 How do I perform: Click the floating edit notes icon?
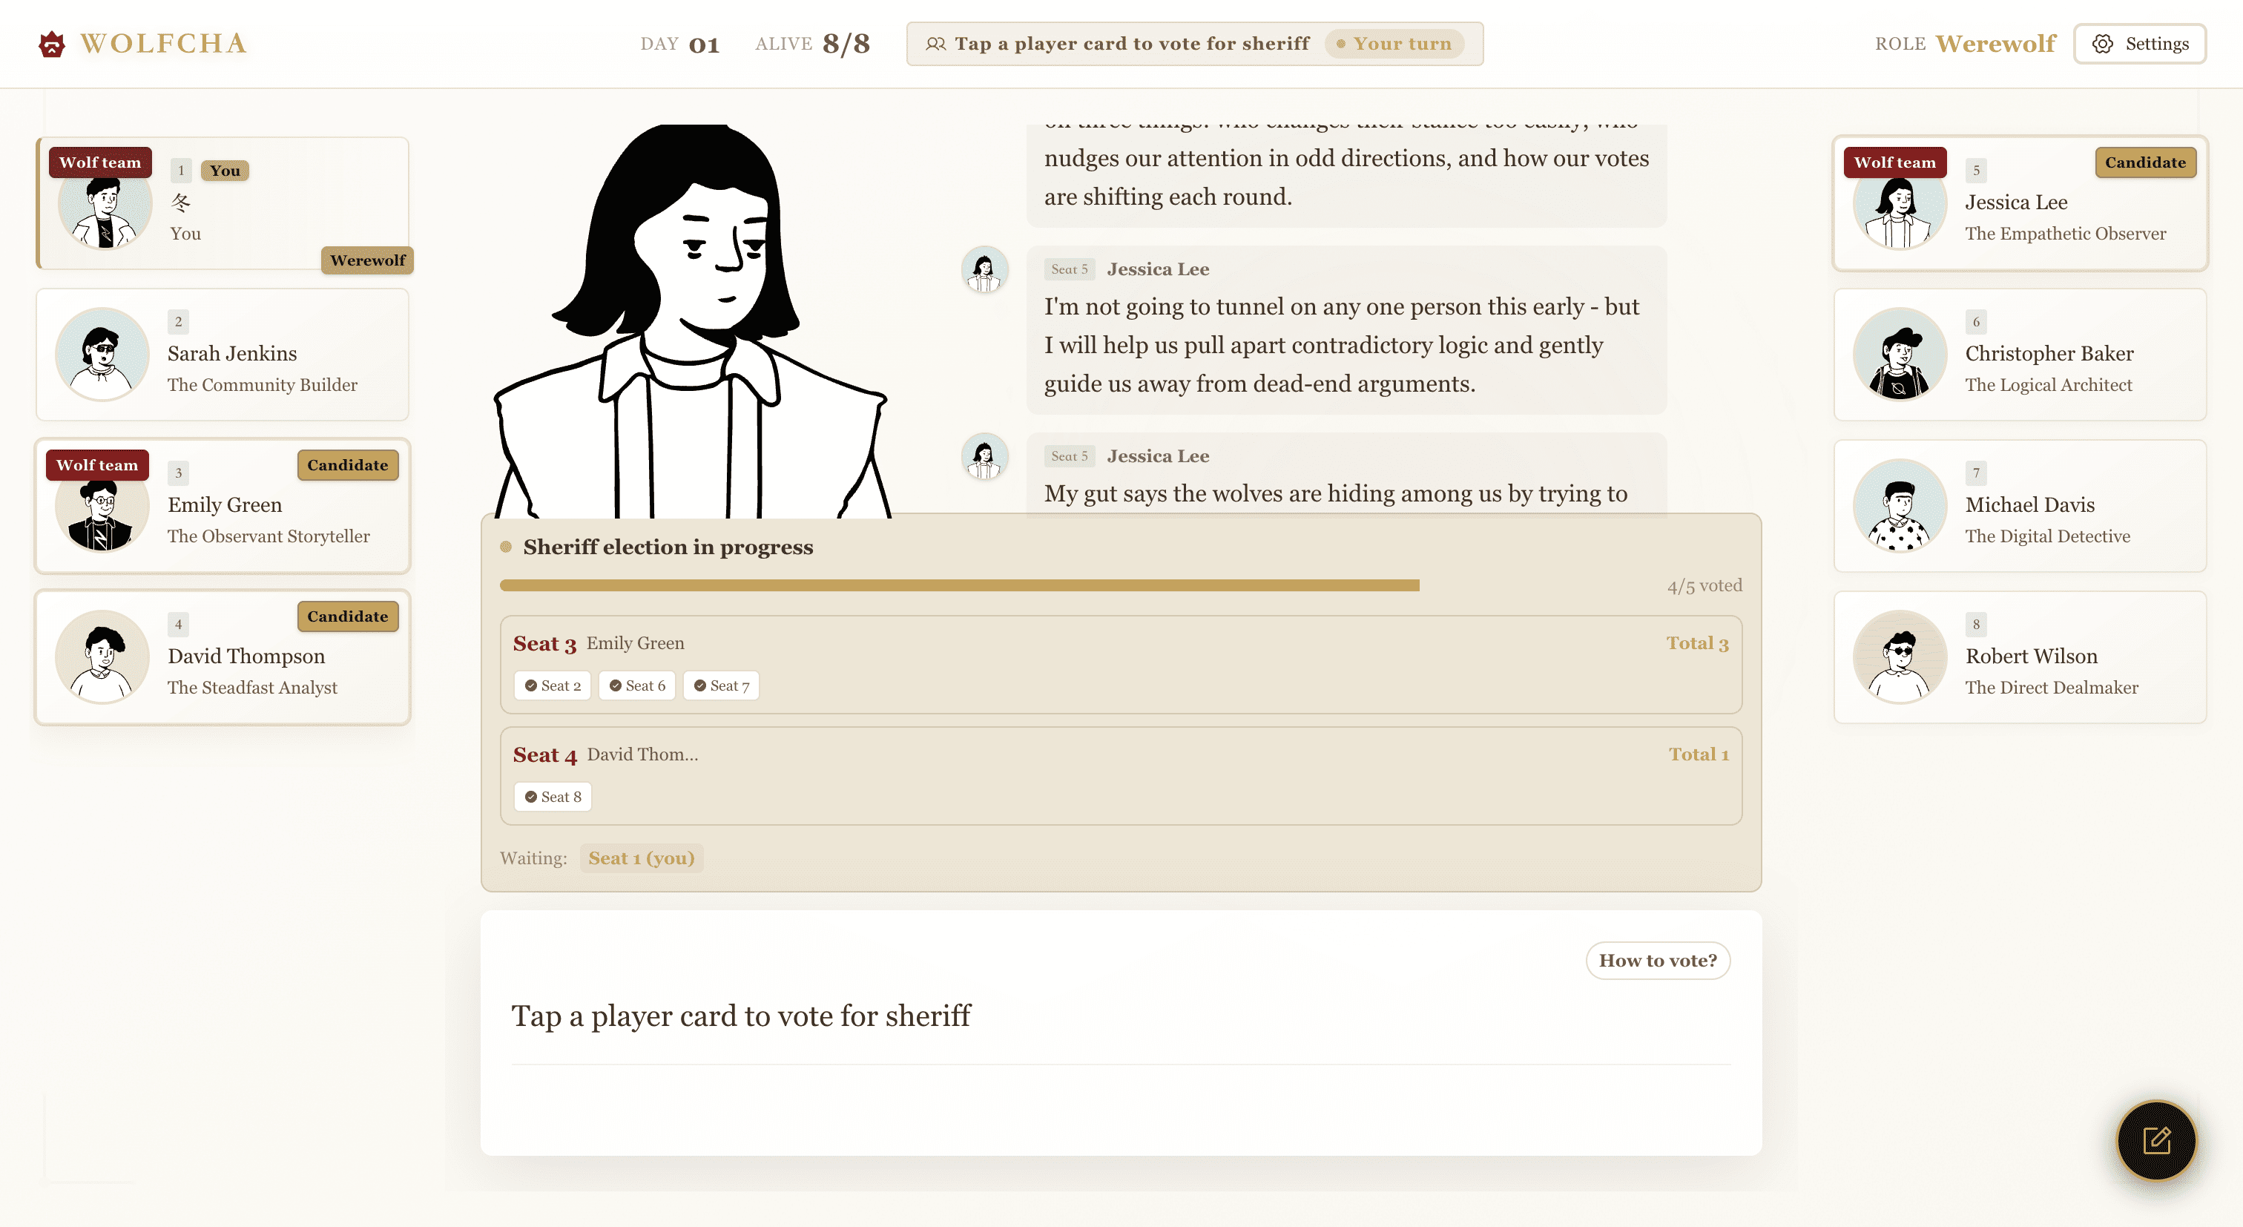click(2156, 1140)
